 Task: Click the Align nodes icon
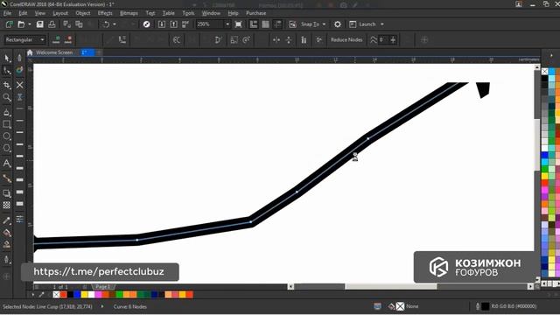[x=304, y=40]
